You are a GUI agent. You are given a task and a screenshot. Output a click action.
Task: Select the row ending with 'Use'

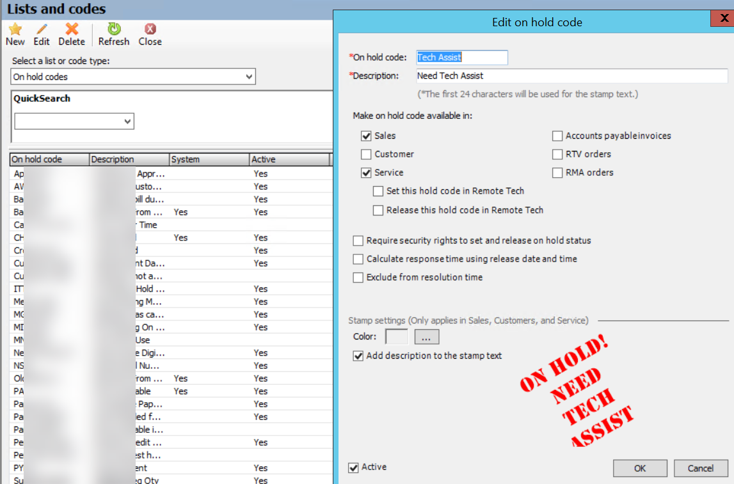tap(171, 340)
